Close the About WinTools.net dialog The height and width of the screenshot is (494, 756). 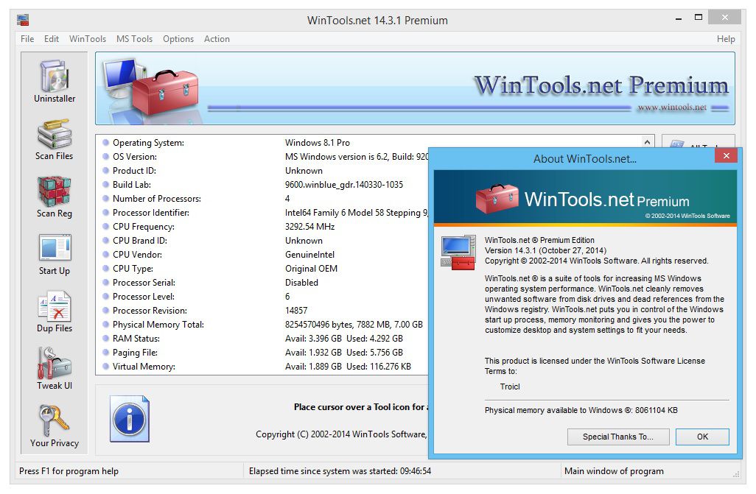[x=726, y=156]
